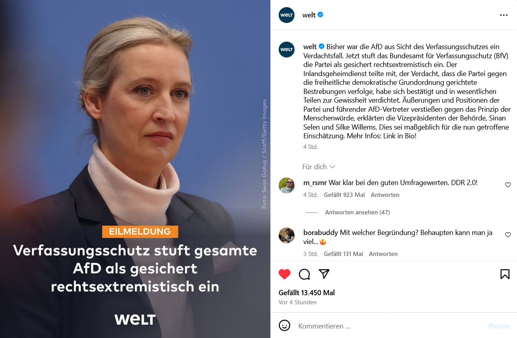Click the red heart like icon
517x338 pixels.
pos(285,274)
